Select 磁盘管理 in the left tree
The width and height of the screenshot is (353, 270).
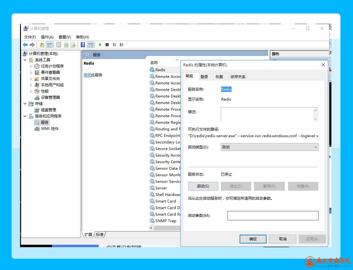click(49, 110)
